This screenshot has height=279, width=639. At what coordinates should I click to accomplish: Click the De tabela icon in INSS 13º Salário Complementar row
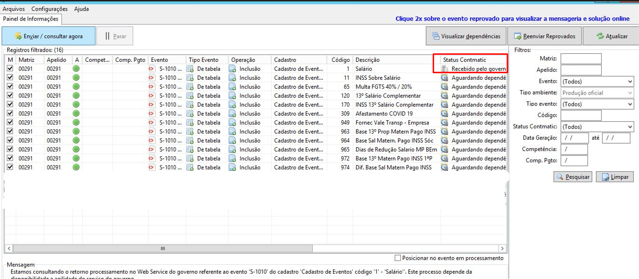coord(190,105)
